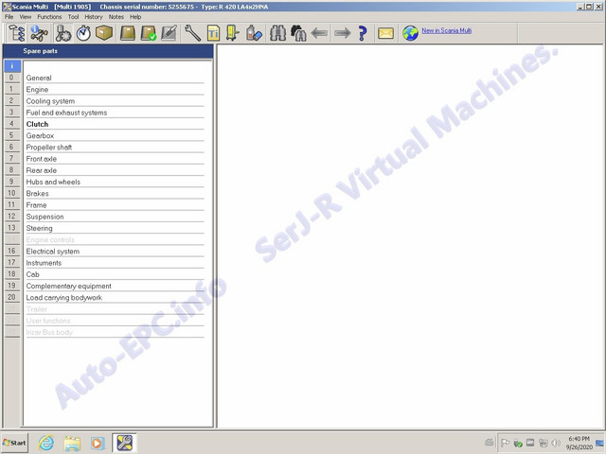606x454 pixels.
Task: Click the volume speaker tray icon
Action: click(x=556, y=443)
